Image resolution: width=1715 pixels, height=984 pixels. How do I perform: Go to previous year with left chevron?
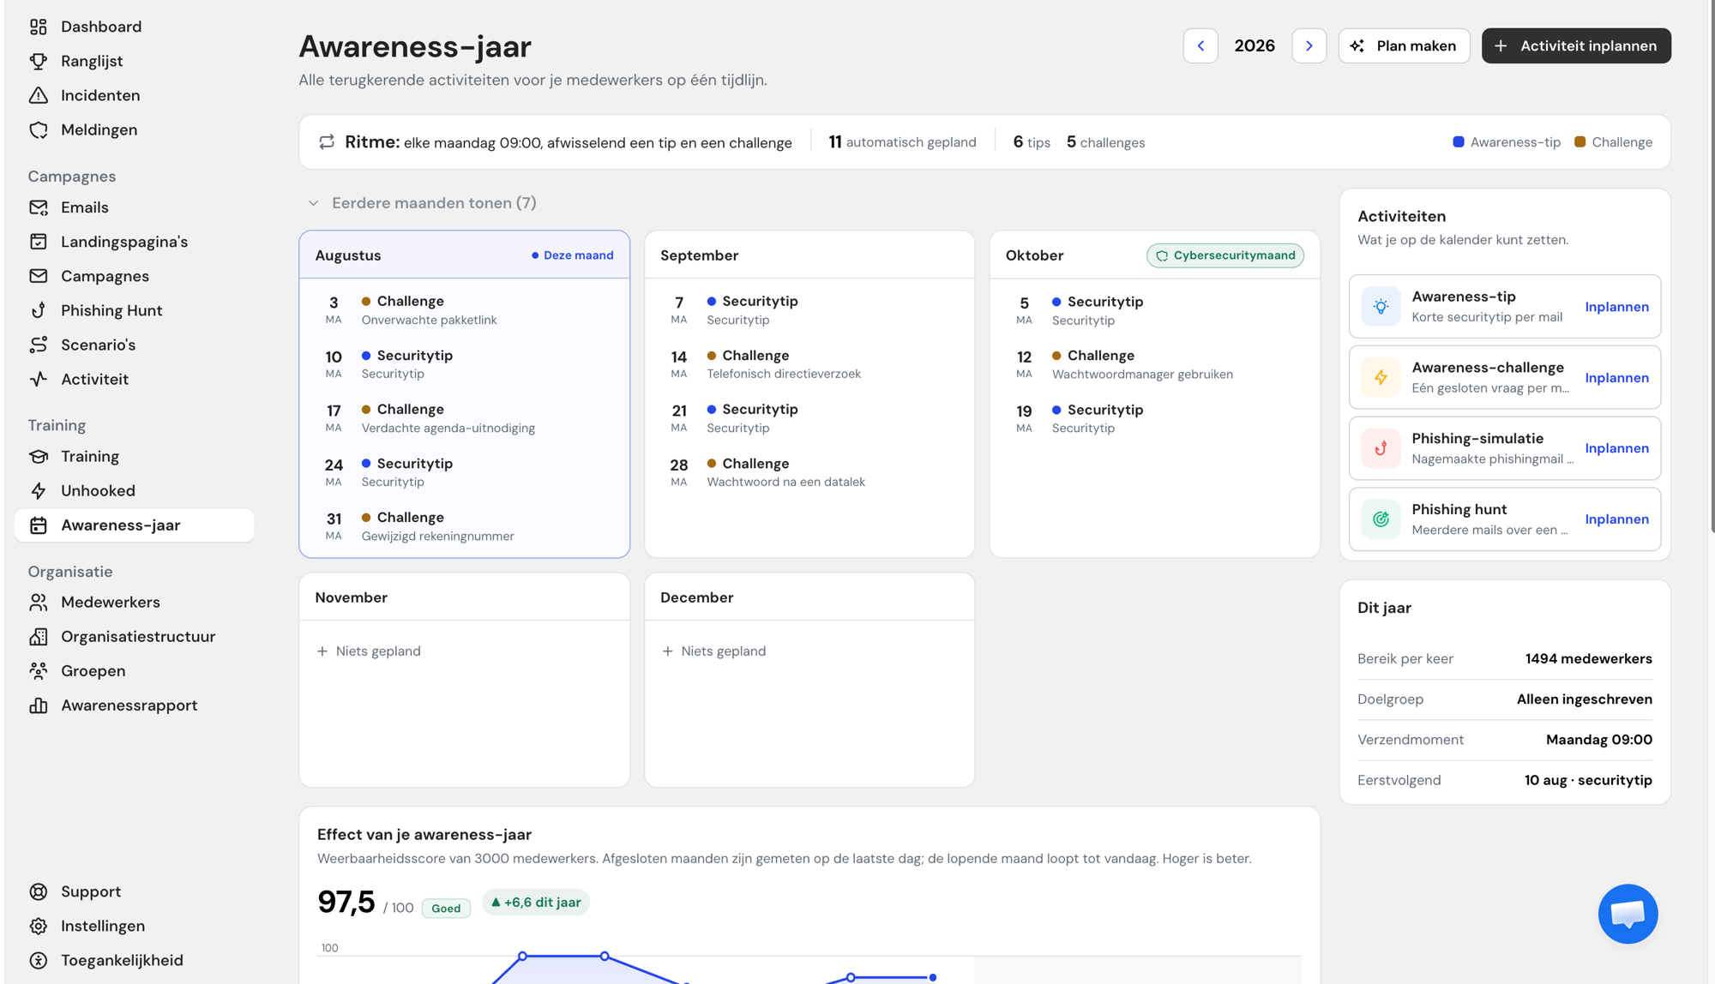click(1200, 45)
